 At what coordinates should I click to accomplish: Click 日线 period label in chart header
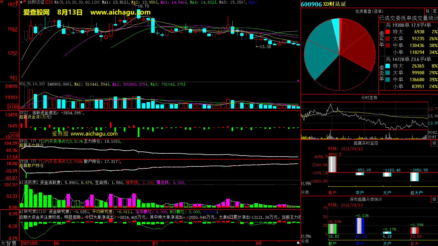[49, 2]
